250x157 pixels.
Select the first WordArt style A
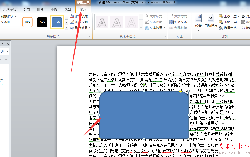click(x=102, y=22)
